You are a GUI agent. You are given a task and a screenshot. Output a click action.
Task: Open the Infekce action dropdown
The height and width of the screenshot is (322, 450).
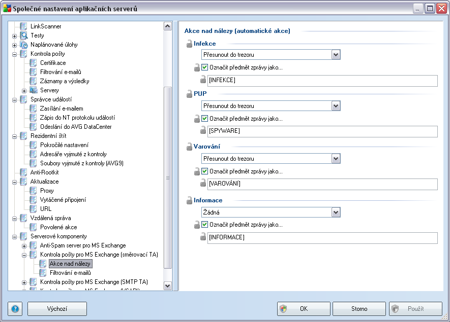pos(336,55)
